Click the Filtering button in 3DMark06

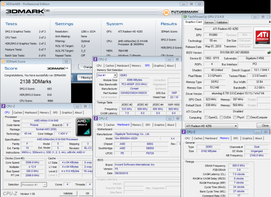click(85, 78)
